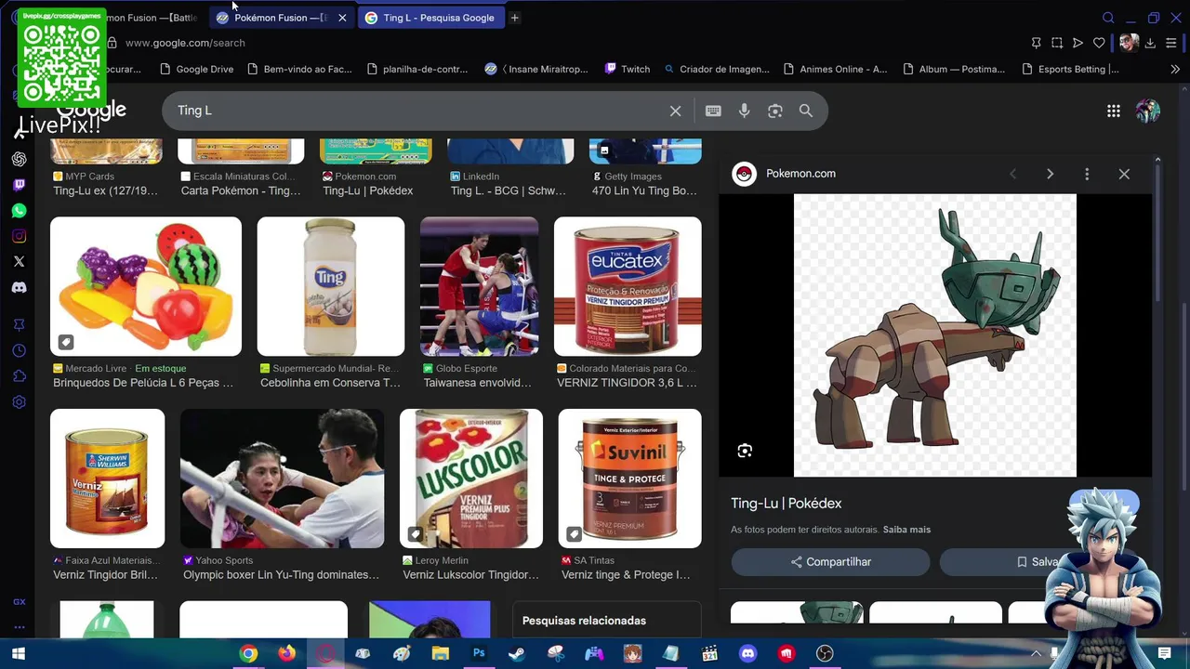Open the Google account avatar
Image resolution: width=1190 pixels, height=669 pixels.
coord(1147,111)
